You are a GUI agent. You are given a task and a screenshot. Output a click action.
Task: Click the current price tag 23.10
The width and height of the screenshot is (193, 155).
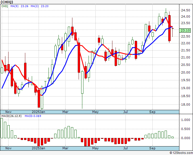click(x=185, y=30)
